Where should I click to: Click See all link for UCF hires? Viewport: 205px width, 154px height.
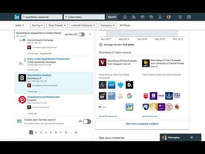(x=154, y=67)
